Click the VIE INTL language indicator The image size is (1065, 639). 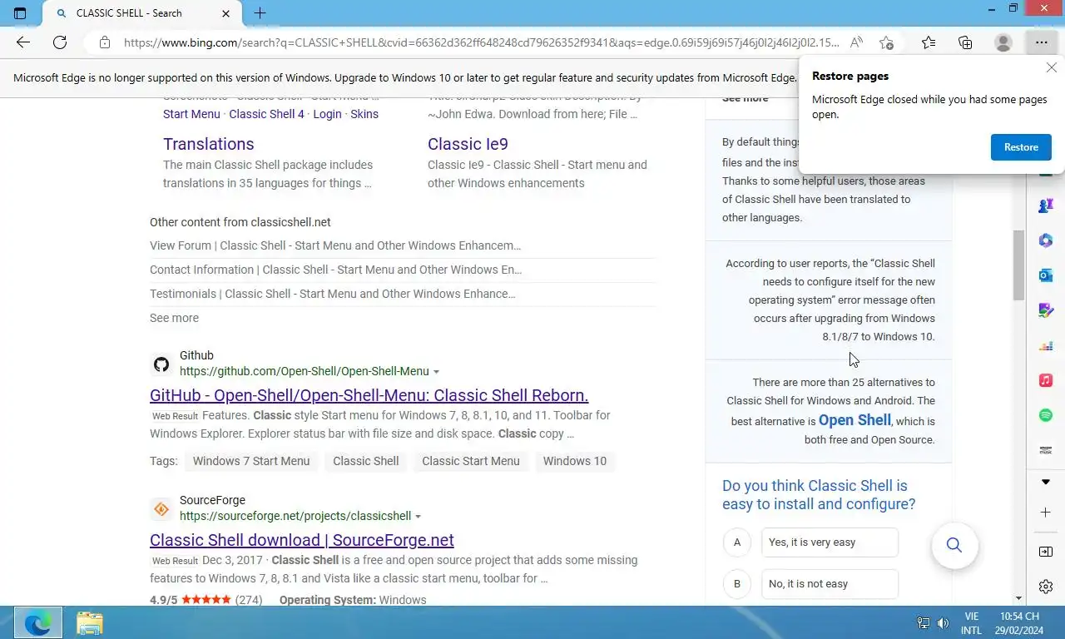(x=972, y=622)
